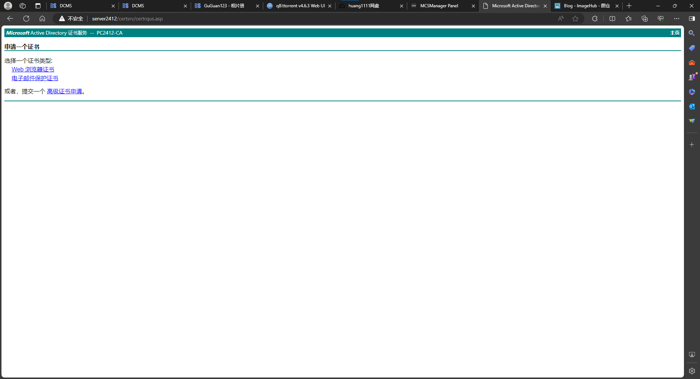Activate the Read aloud icon in the address bar

561,19
